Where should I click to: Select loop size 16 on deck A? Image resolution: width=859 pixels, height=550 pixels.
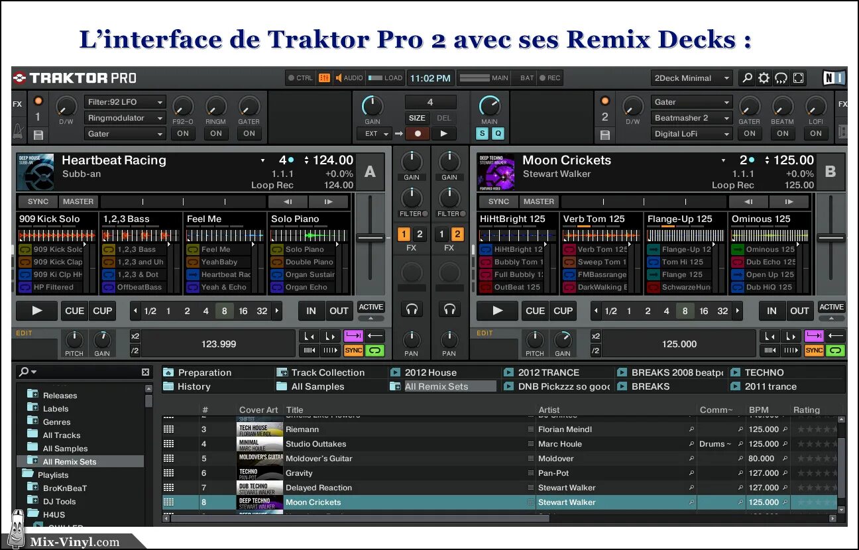click(243, 311)
